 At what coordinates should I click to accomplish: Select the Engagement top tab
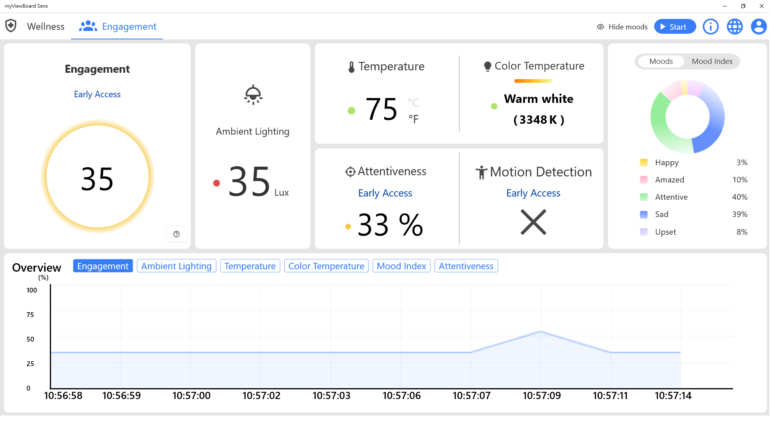117,27
